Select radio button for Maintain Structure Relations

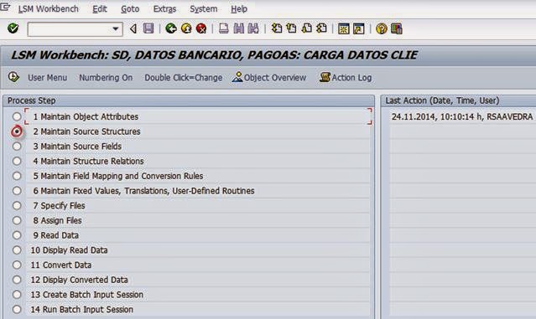click(x=17, y=161)
